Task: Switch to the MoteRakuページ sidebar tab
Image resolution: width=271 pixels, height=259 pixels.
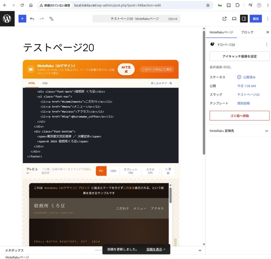Action: [x=221, y=32]
